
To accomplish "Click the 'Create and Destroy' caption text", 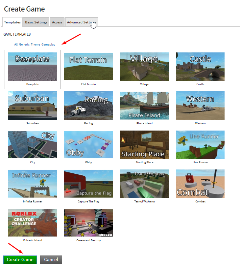I will (89, 240).
